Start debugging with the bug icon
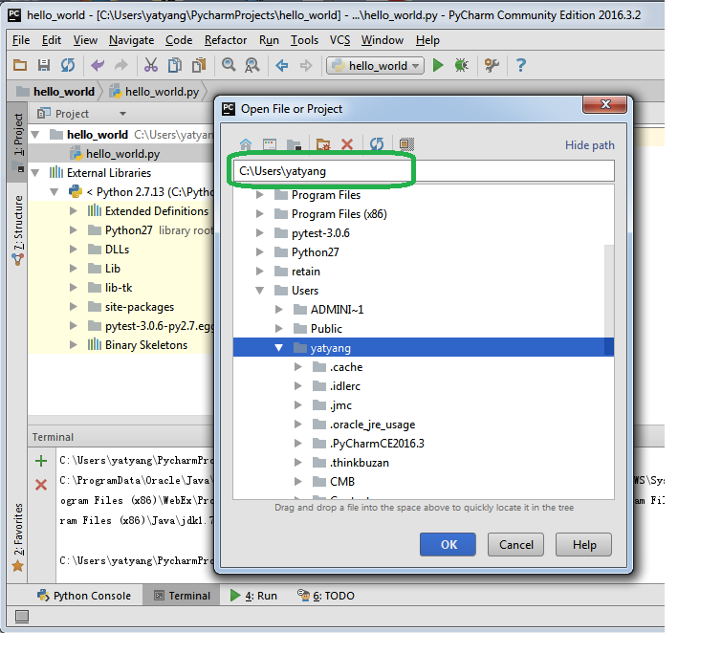The width and height of the screenshot is (722, 654). tap(461, 65)
